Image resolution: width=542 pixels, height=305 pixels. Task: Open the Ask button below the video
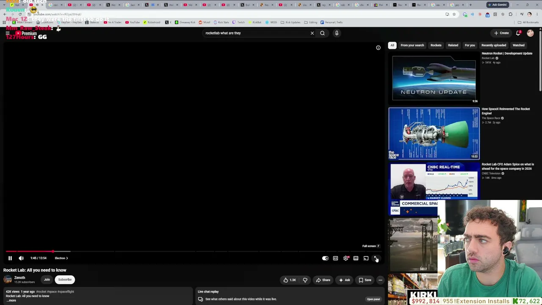(344, 280)
